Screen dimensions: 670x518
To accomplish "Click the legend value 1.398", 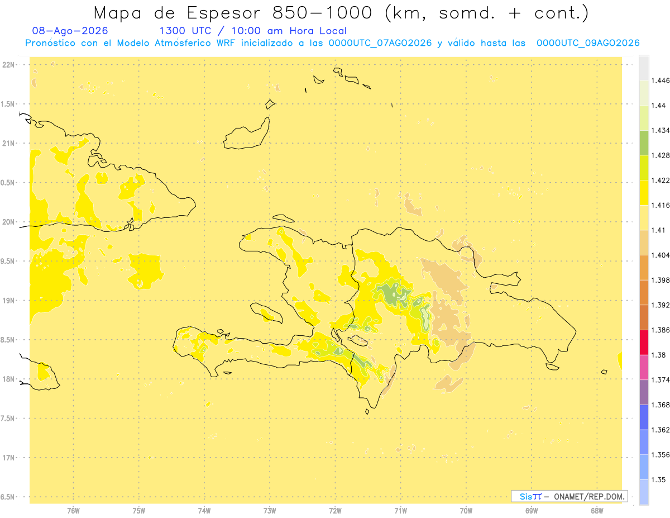I will [661, 280].
